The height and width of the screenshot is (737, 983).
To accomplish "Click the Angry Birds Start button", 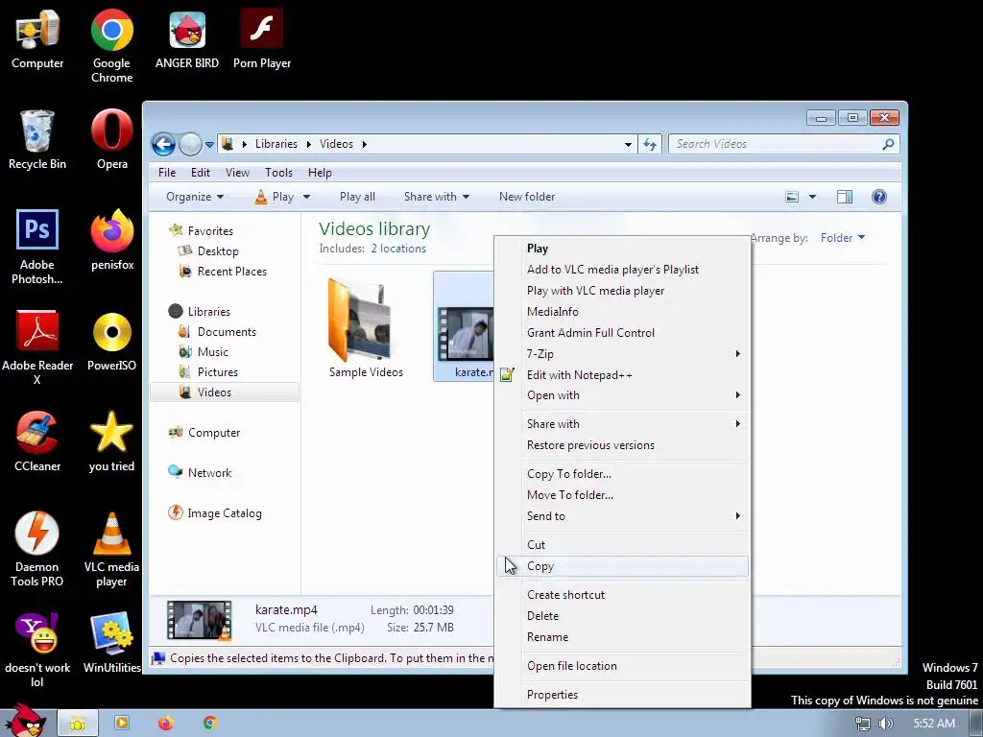I will pos(26,721).
